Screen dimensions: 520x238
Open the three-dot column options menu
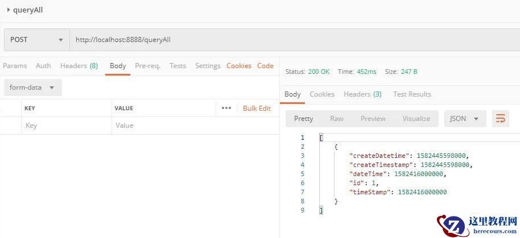226,108
